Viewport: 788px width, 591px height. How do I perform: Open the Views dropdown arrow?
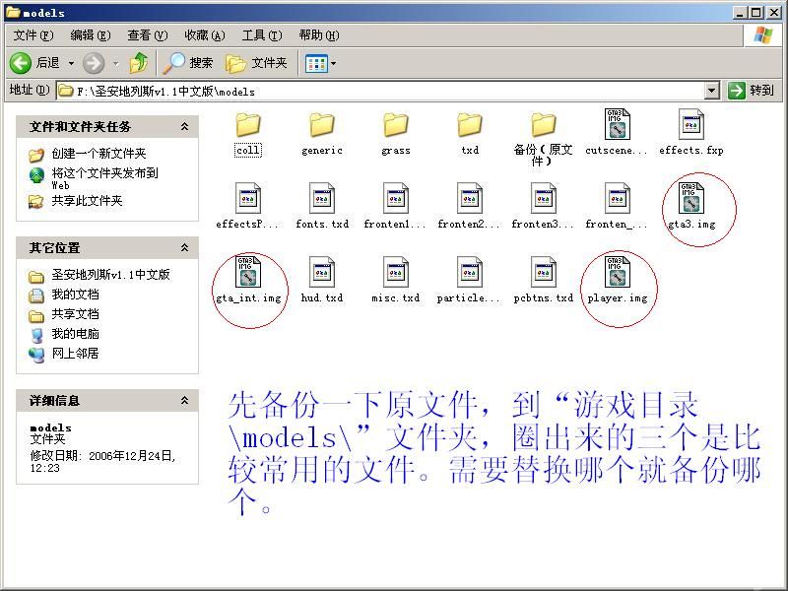[x=333, y=63]
